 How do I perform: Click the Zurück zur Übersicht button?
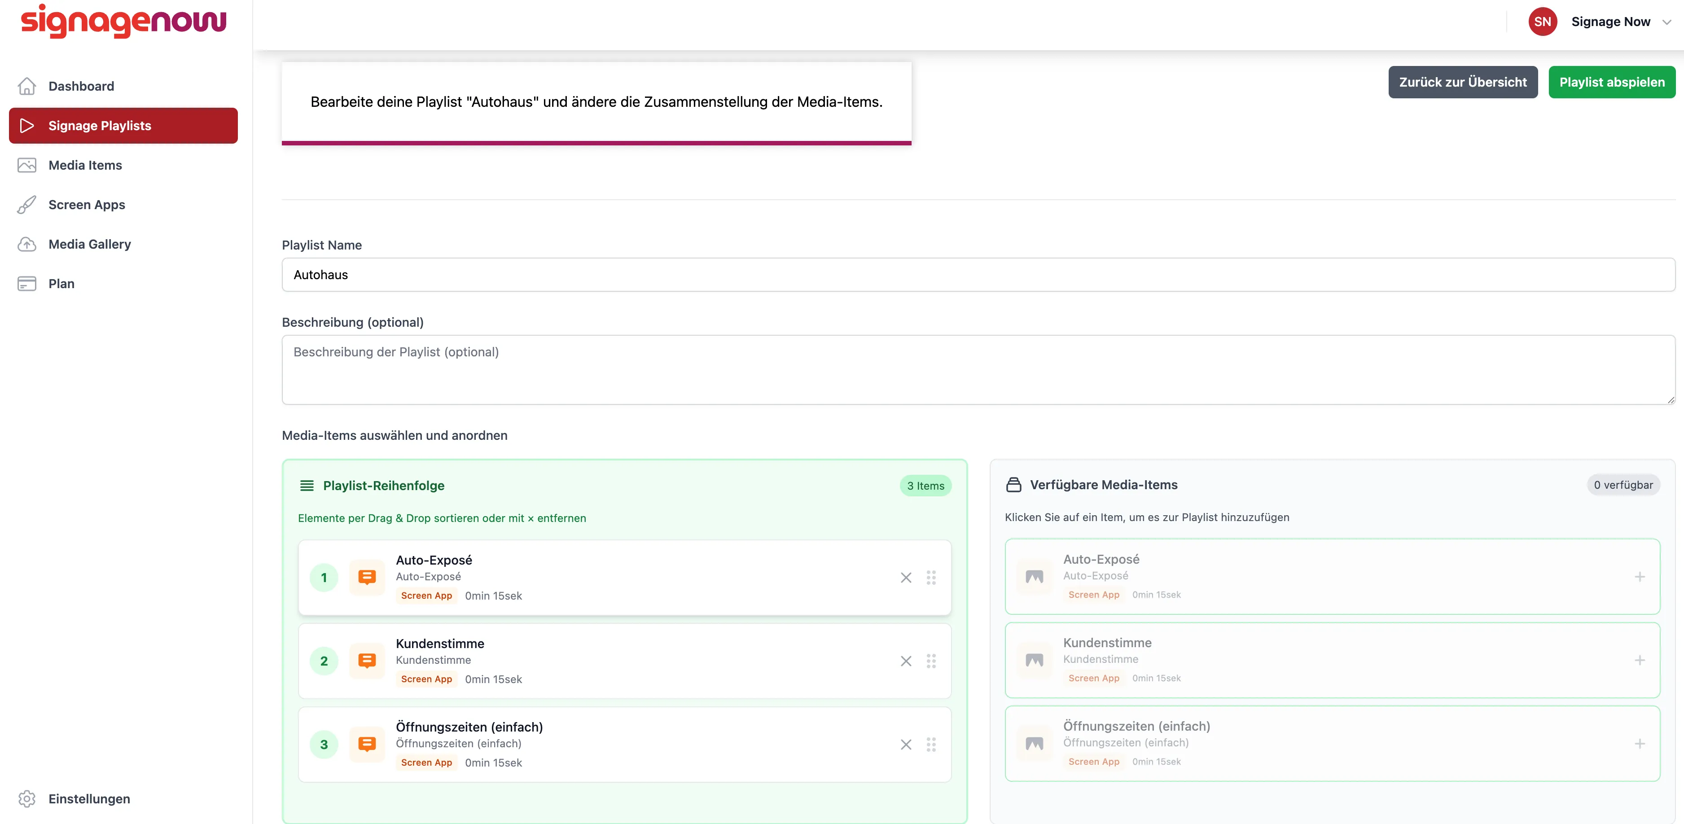pyautogui.click(x=1462, y=82)
